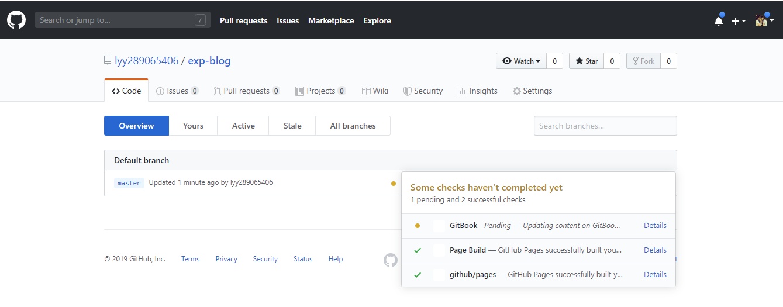Open the Privacy footer link
This screenshot has height=307, width=783.
point(226,259)
